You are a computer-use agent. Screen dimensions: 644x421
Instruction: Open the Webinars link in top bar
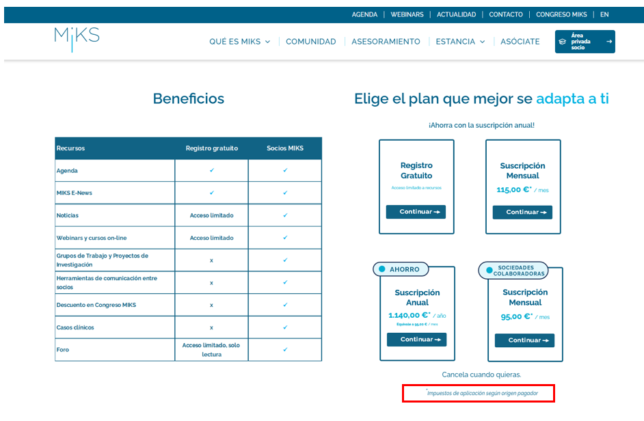[407, 14]
